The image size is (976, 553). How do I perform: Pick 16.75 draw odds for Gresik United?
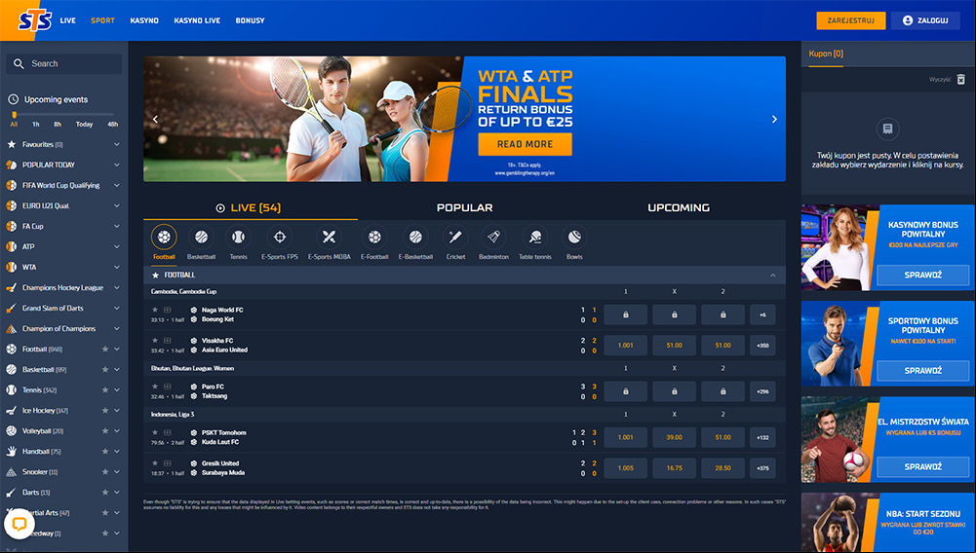click(674, 468)
